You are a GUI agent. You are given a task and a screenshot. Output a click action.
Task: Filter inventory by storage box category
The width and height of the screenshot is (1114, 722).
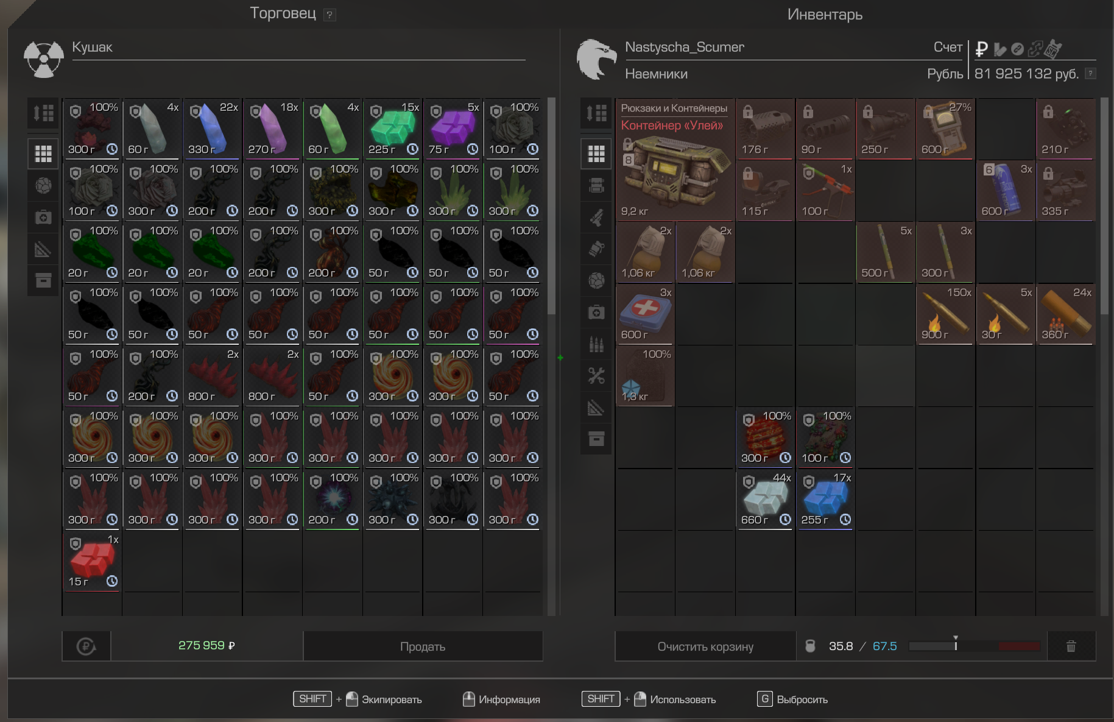(x=596, y=439)
